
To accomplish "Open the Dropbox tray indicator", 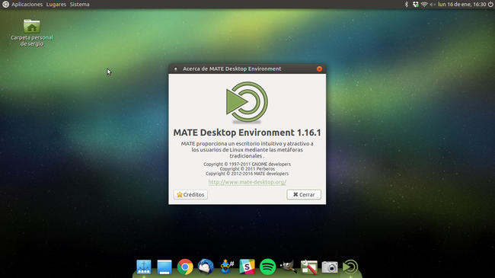I will [x=416, y=5].
